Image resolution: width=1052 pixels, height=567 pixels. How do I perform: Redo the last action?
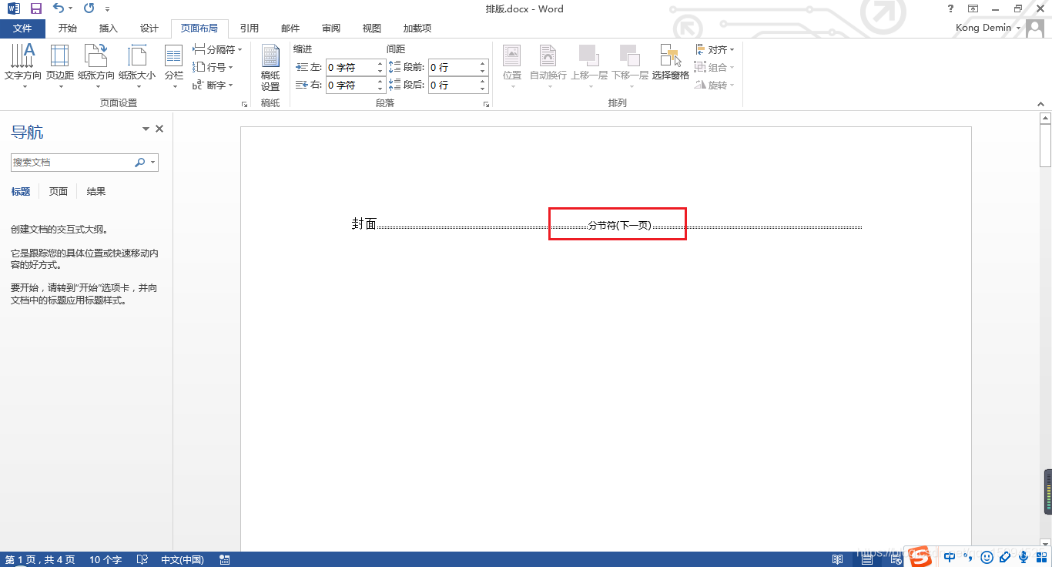tap(89, 8)
